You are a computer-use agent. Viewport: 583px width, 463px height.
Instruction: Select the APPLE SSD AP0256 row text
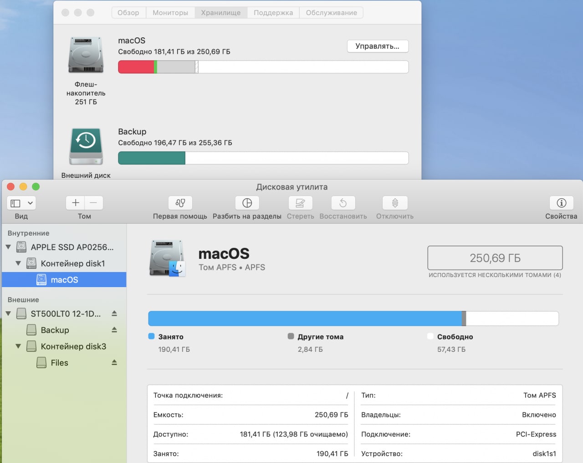pyautogui.click(x=72, y=247)
